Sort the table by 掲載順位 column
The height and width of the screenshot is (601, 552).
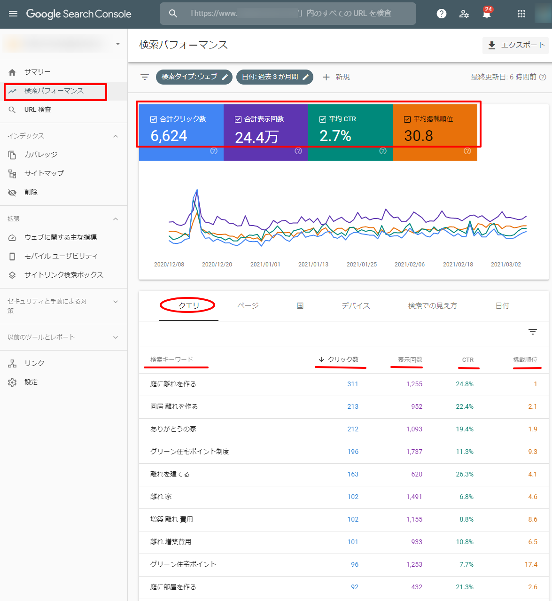pos(525,359)
